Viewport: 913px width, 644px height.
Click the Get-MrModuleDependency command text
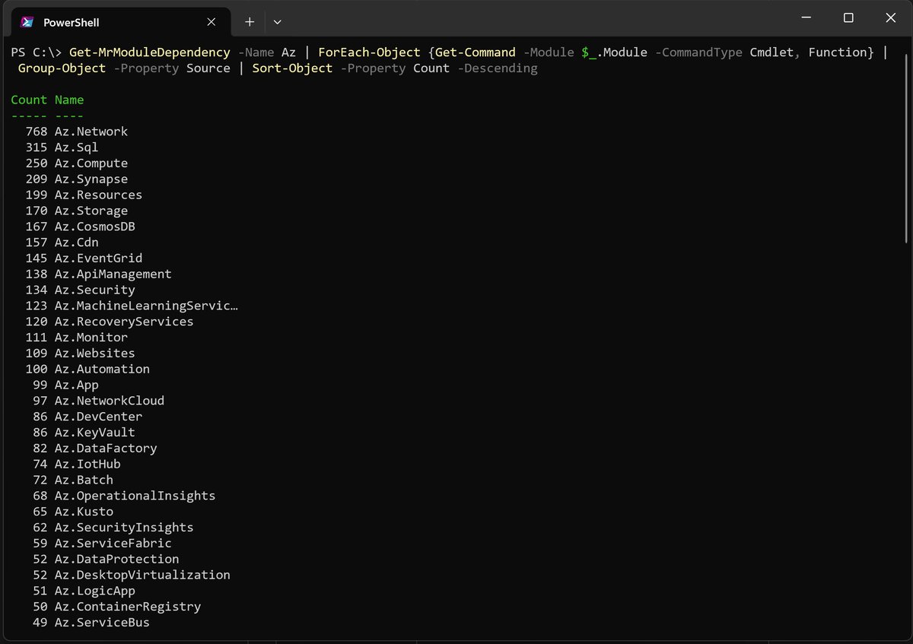[149, 52]
